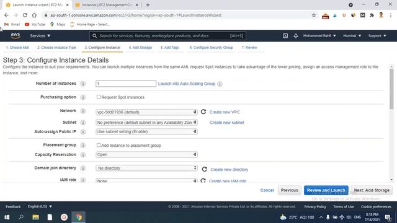Click info icon next to Domain join directory
Screen dimensions: 397x223
83,168
